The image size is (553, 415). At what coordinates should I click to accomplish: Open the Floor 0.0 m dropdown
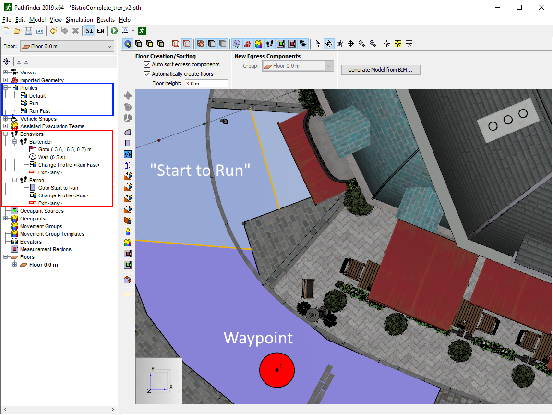67,47
